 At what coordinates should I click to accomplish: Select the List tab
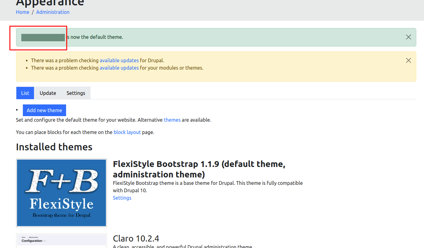[x=25, y=93]
